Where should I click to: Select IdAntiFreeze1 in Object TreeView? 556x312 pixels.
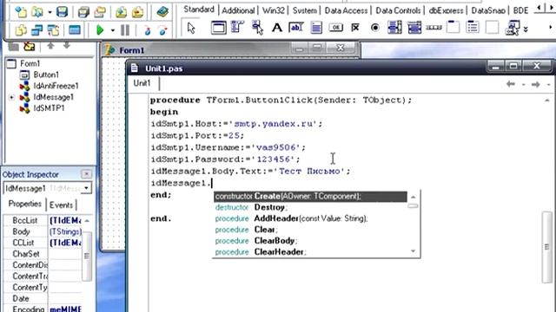tap(56, 86)
